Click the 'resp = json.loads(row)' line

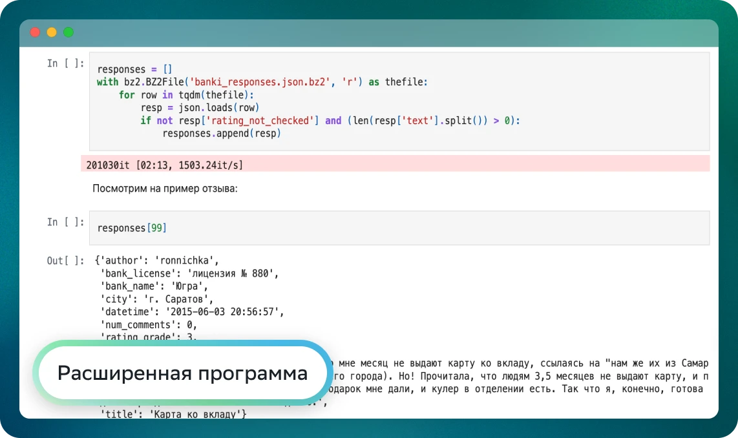coord(200,108)
